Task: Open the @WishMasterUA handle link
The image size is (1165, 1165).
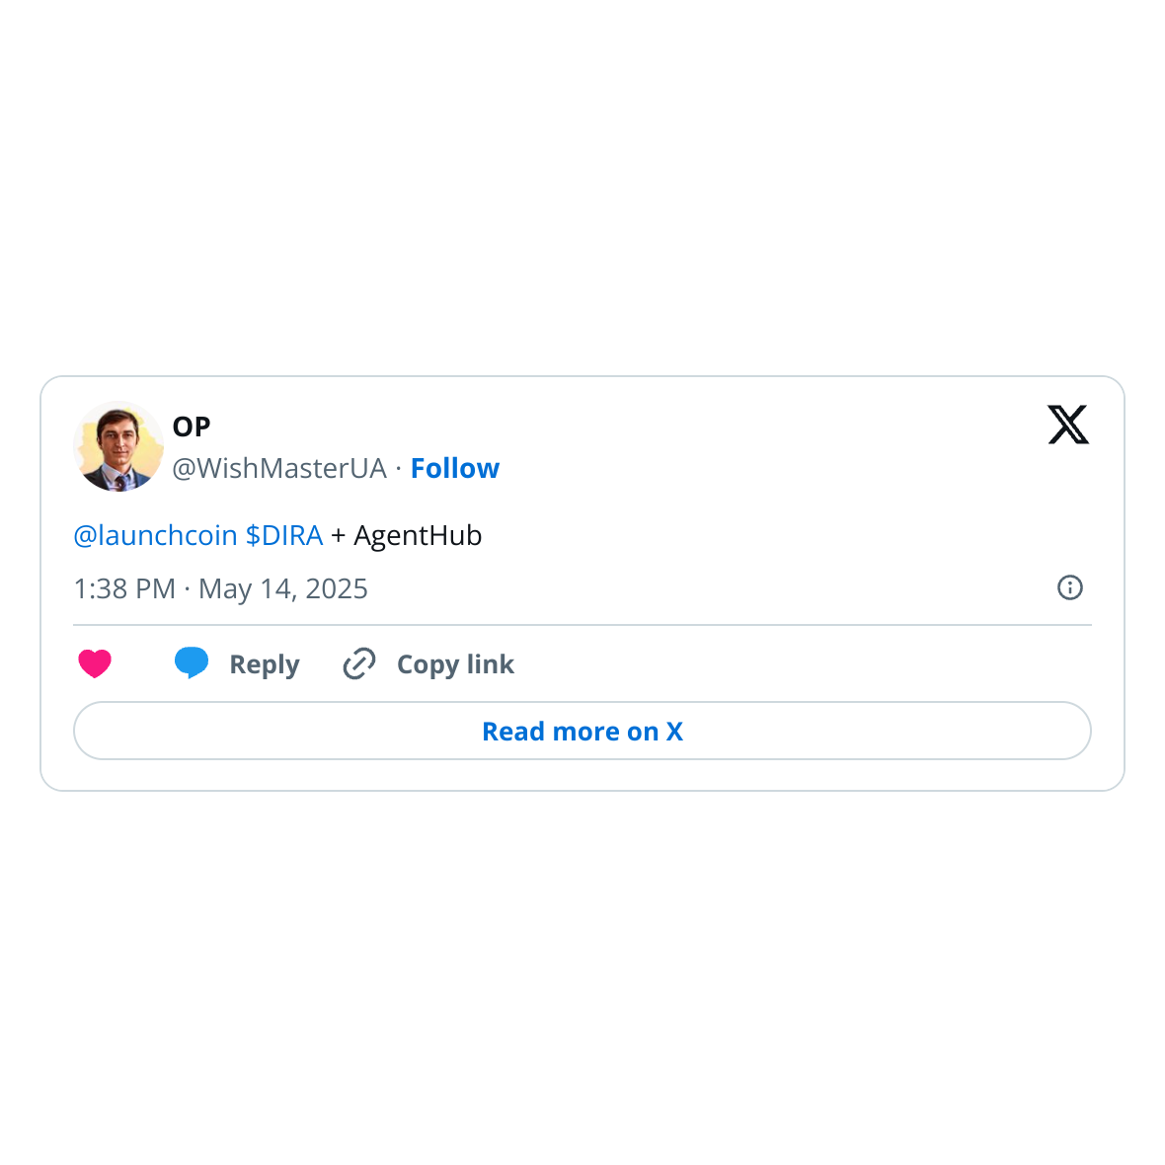Action: click(279, 468)
